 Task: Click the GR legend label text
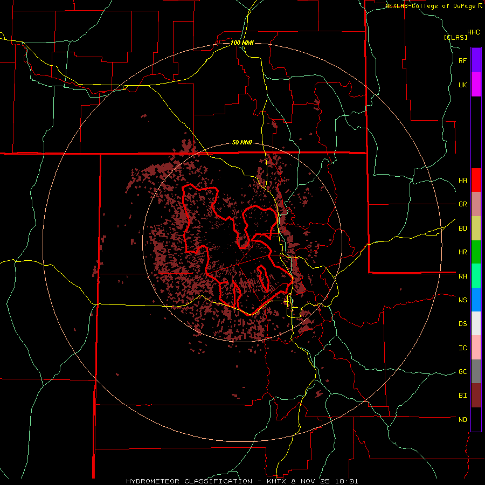[463, 204]
